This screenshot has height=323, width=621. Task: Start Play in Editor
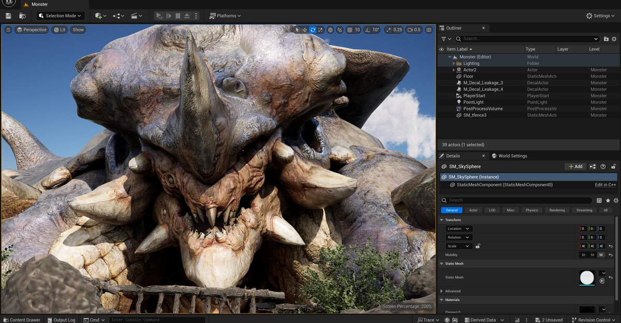pos(159,16)
